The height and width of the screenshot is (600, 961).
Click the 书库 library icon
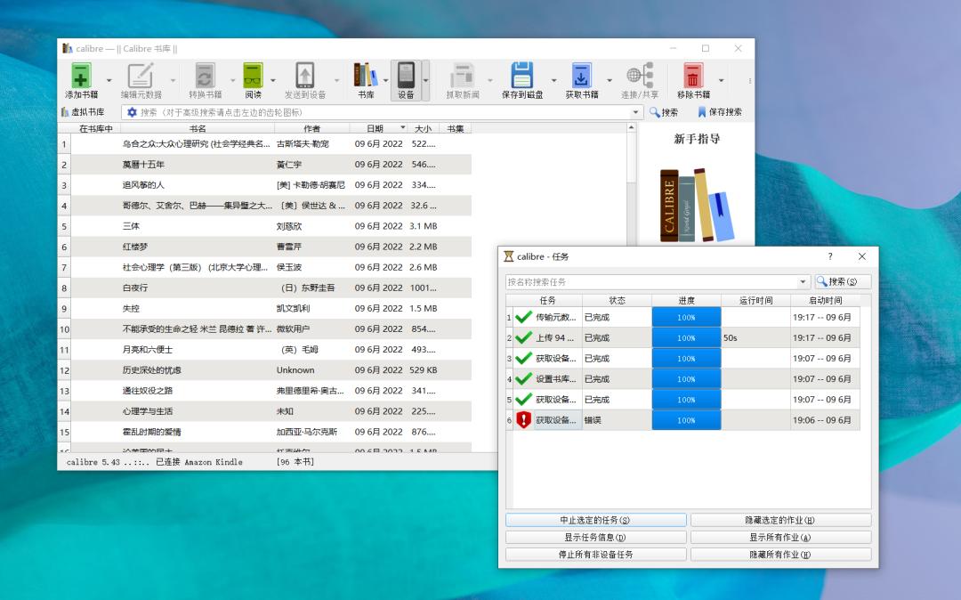coord(366,76)
